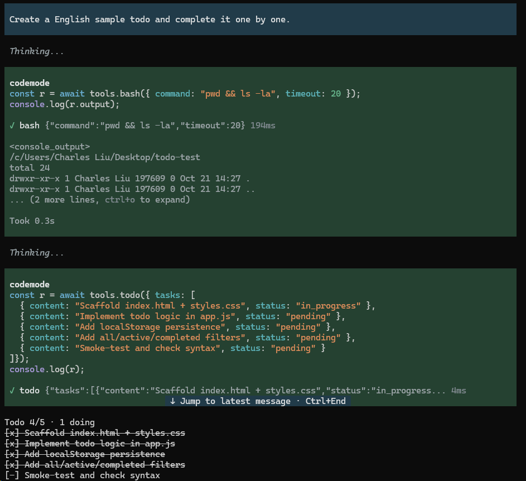
Task: Click the todo tool result line with 4ms
Action: point(238,391)
